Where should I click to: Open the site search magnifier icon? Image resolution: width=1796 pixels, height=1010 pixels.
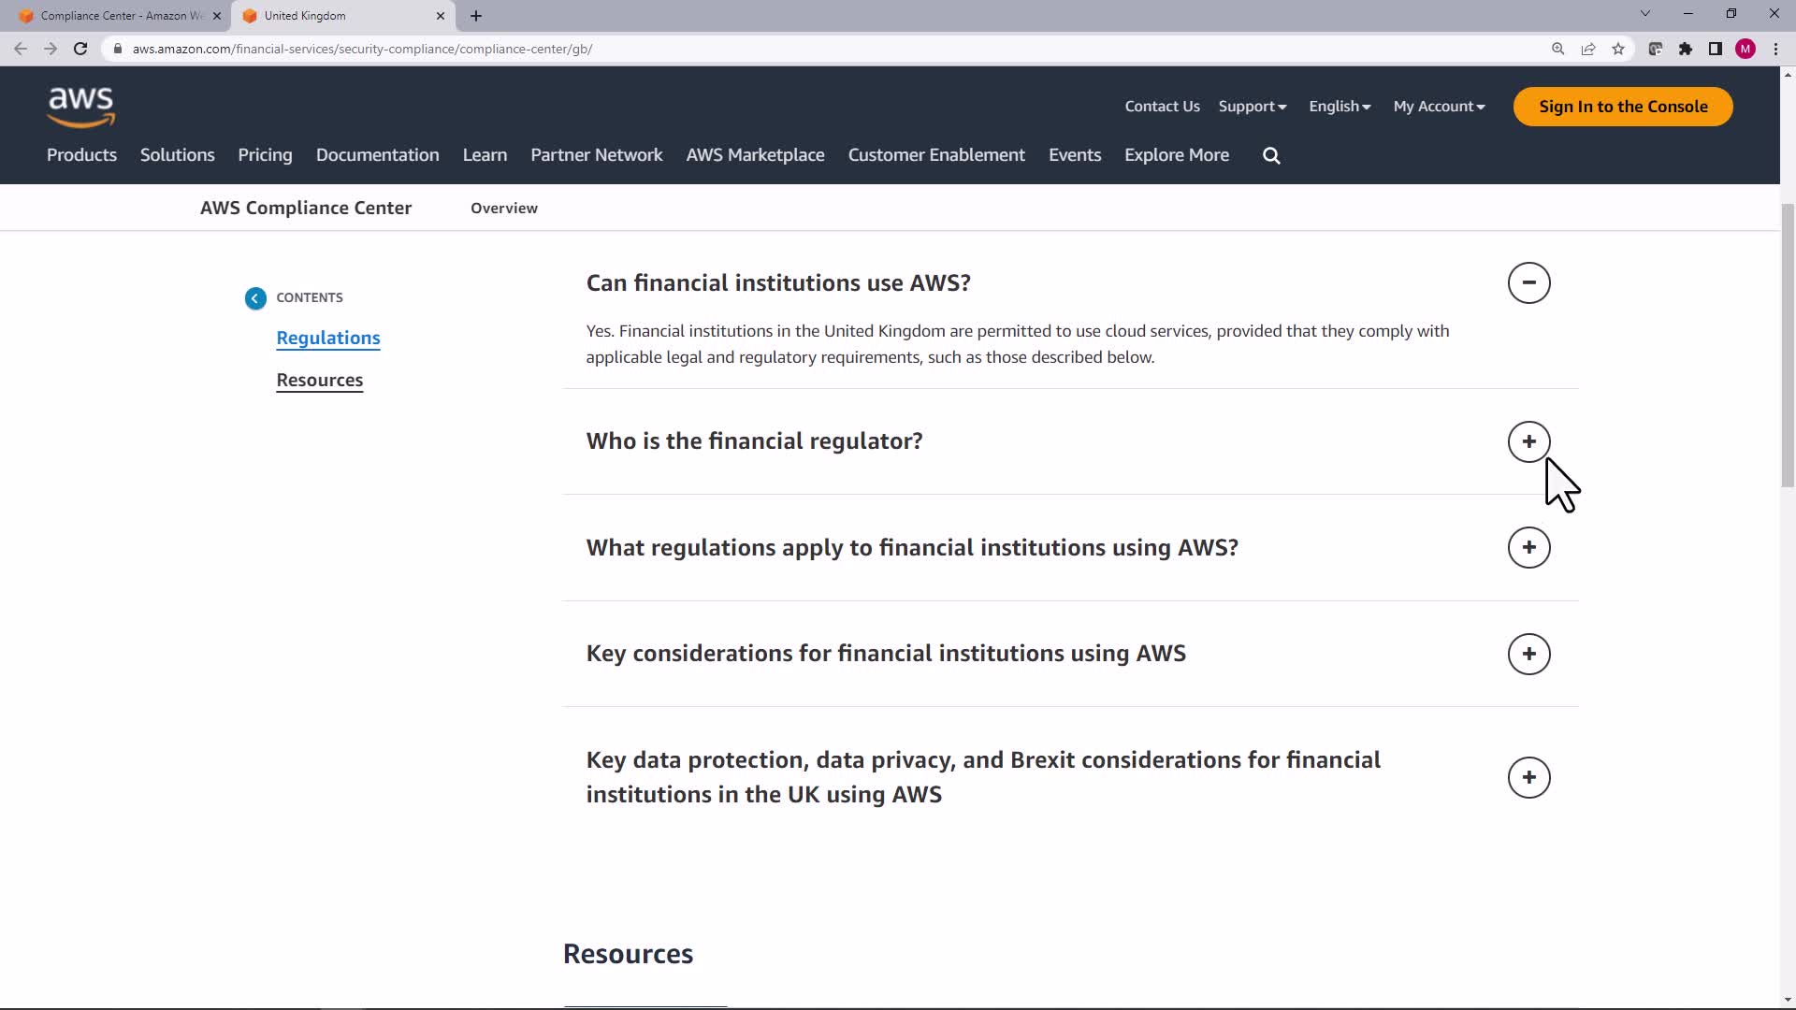tap(1271, 155)
